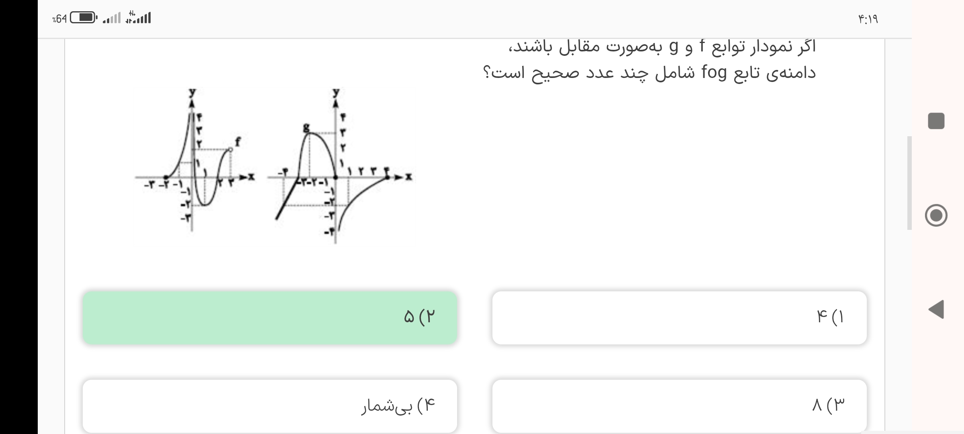Select answer option 3 with value ۸
The image size is (964, 434).
click(679, 406)
